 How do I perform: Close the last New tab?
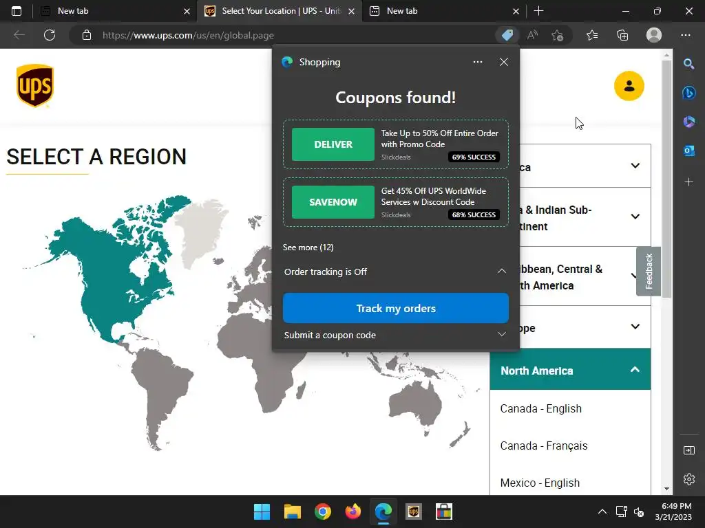coord(516,11)
